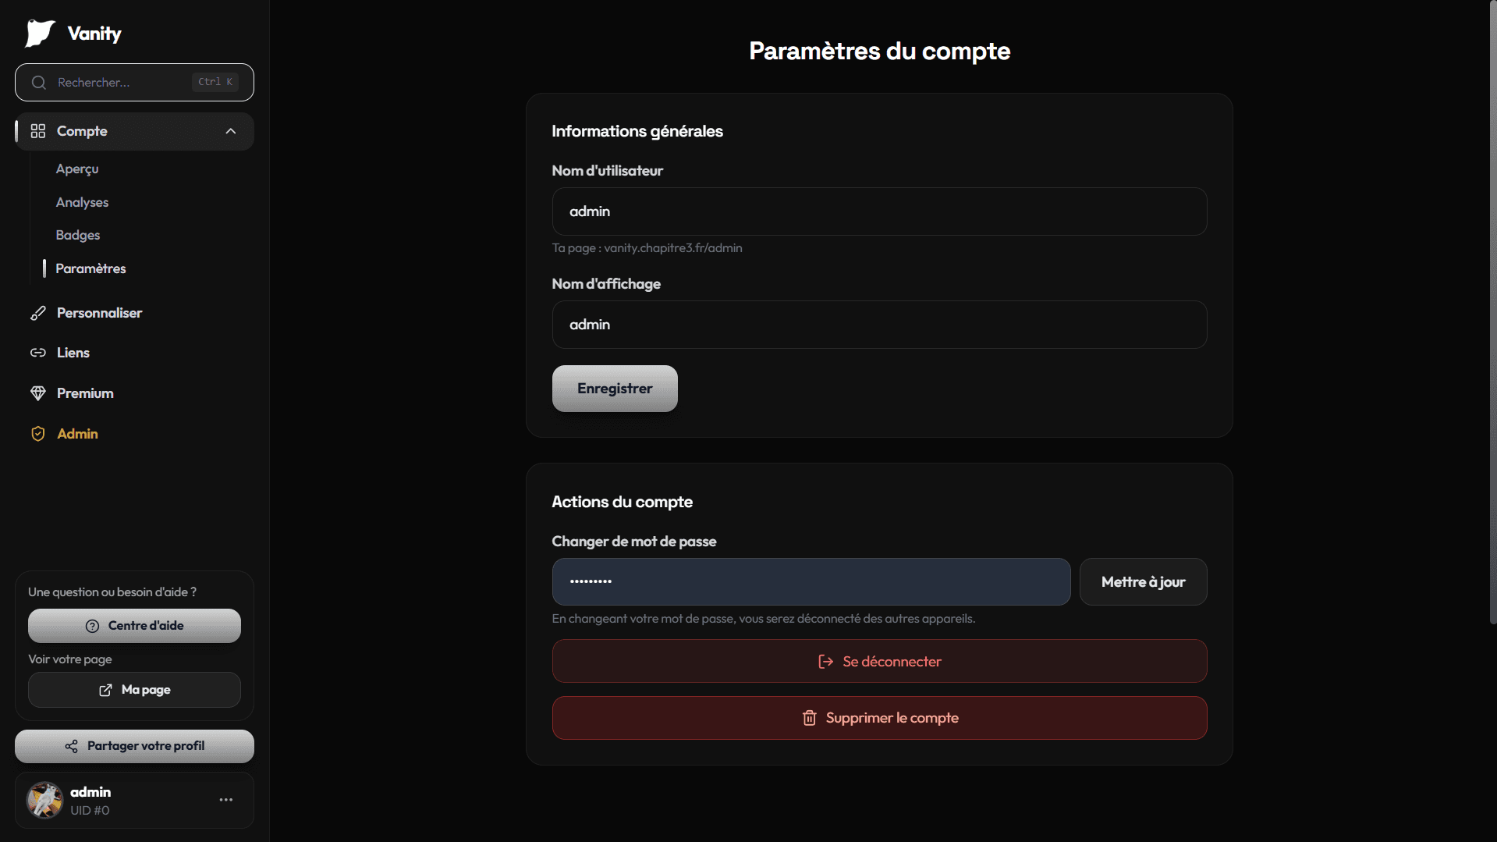The height and width of the screenshot is (842, 1497).
Task: Click the share icon on Partager votre profil
Action: click(71, 746)
